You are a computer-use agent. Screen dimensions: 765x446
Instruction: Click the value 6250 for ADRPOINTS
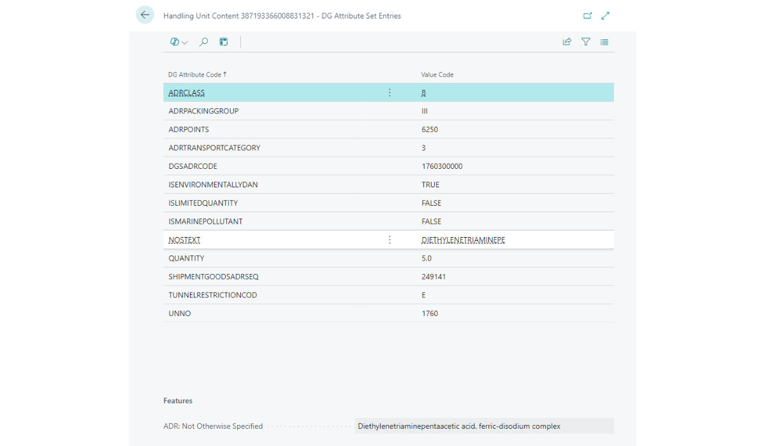coord(430,129)
